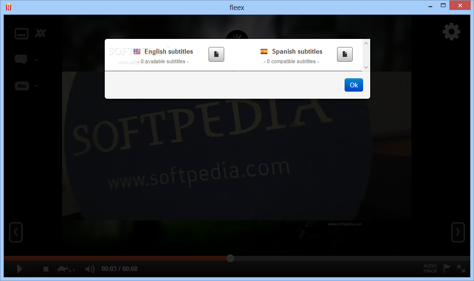474x281 pixels.
Task: Go to previous with the left arrow
Action: [16, 232]
